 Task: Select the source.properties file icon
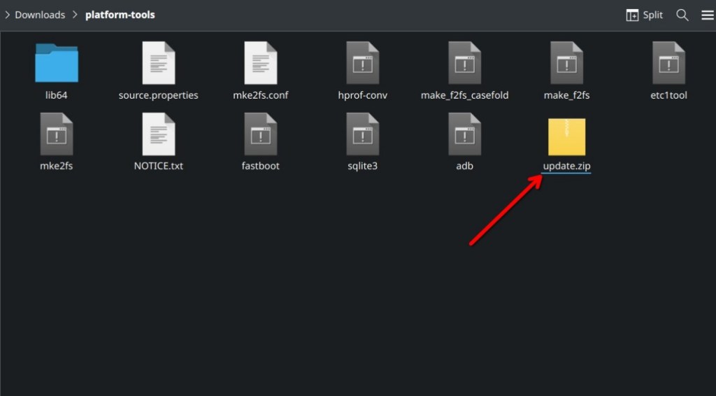point(159,63)
